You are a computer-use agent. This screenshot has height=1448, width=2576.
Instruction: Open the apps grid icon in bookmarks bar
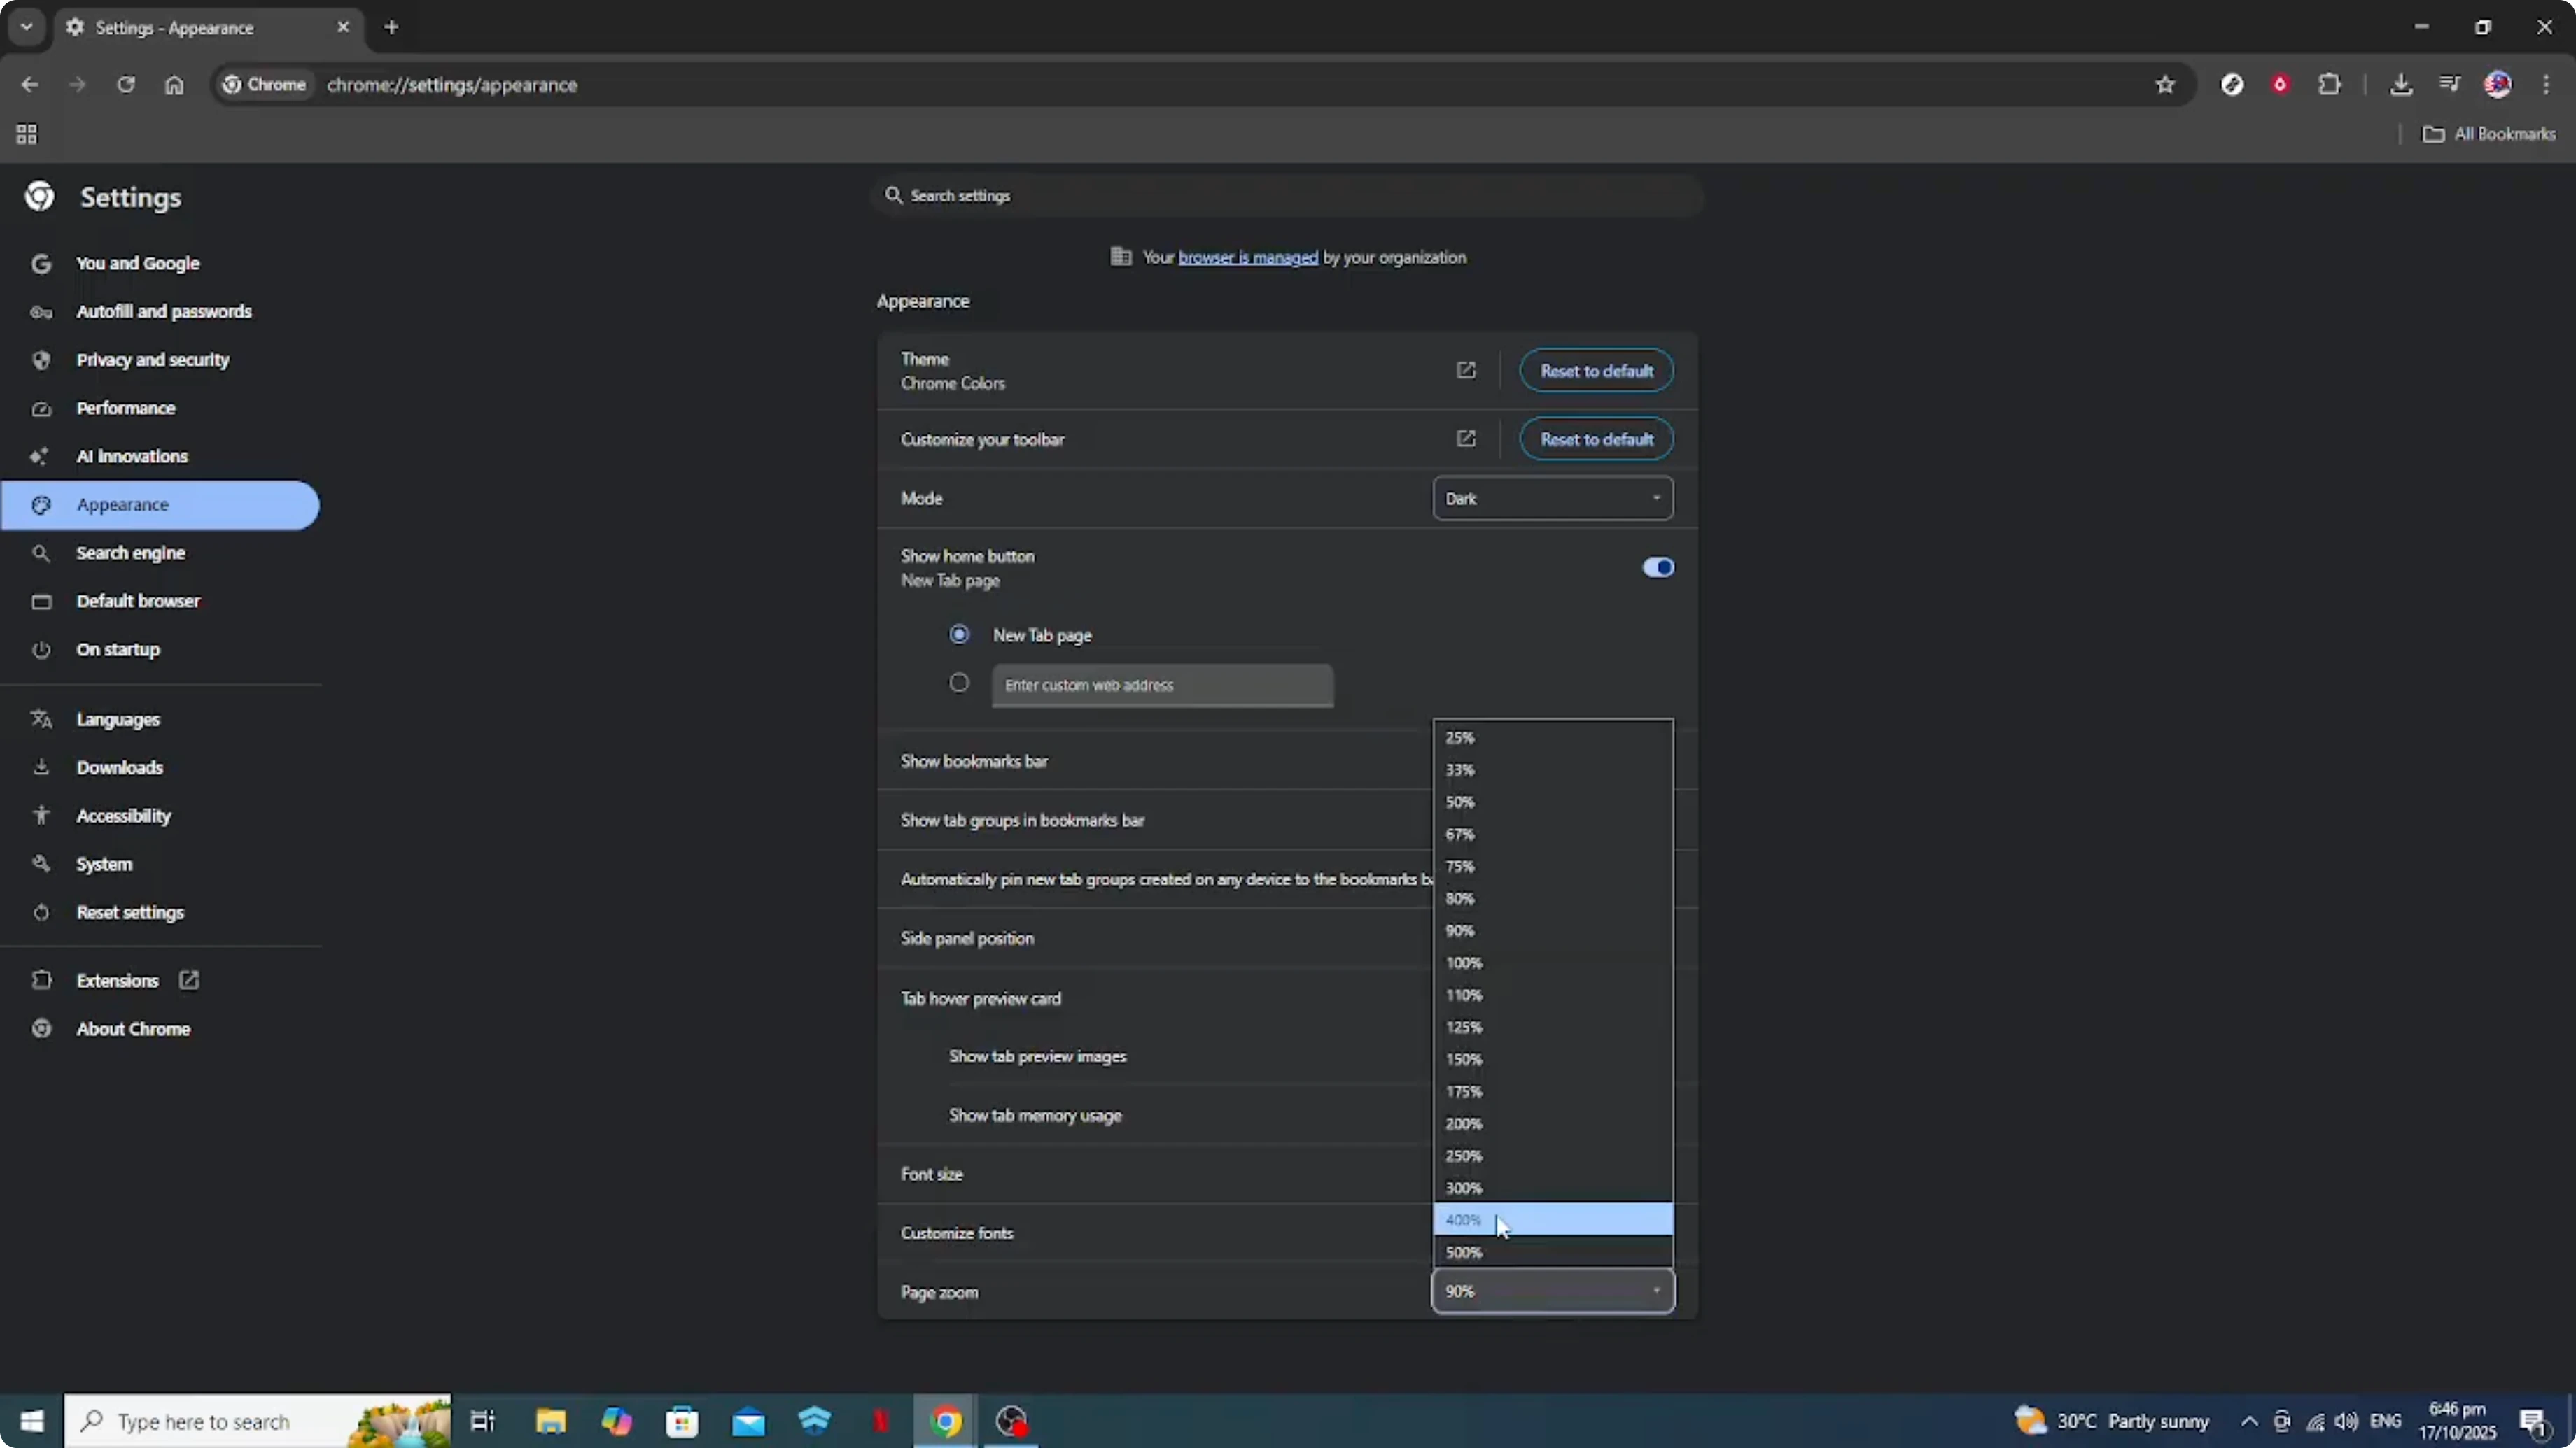27,134
